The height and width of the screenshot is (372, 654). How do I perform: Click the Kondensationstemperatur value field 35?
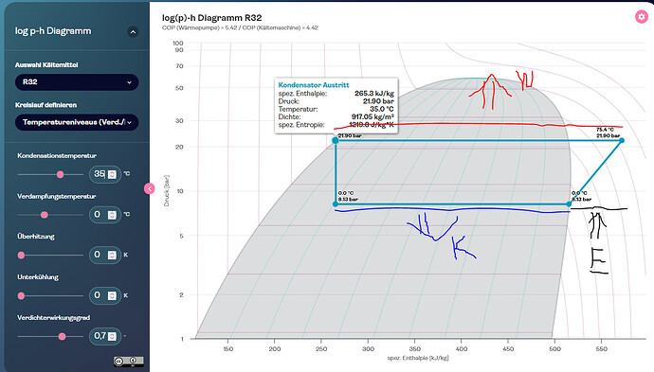point(104,174)
